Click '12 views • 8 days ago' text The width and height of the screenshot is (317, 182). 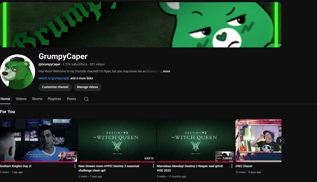(x=248, y=172)
